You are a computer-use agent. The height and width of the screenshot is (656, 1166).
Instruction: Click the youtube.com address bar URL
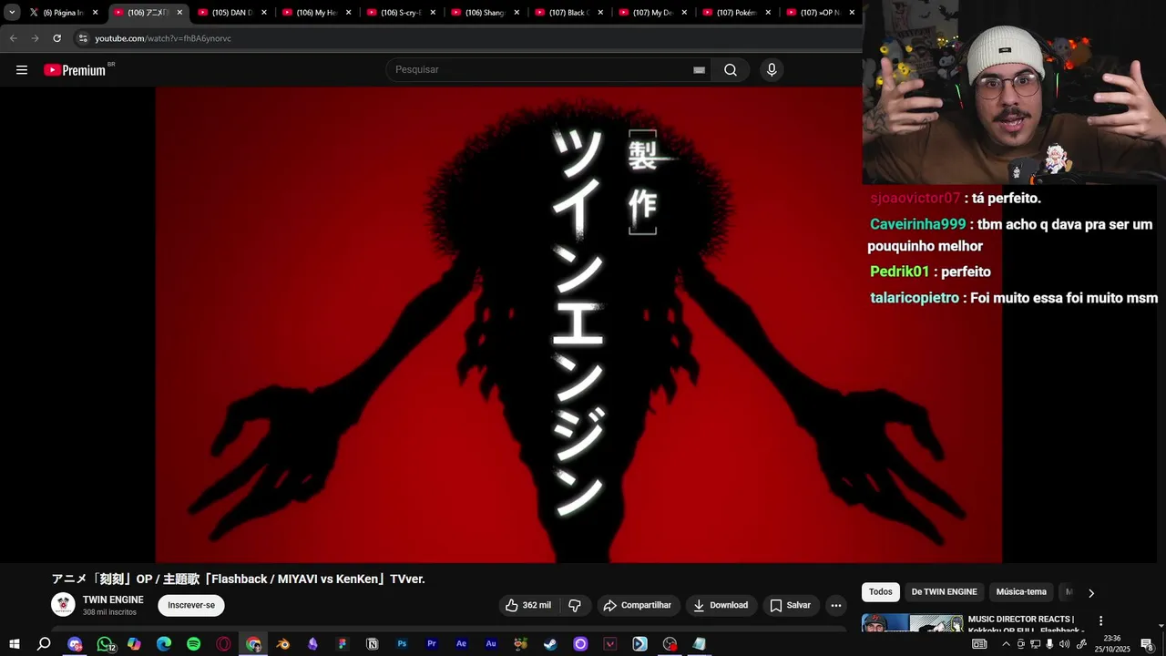(x=163, y=38)
